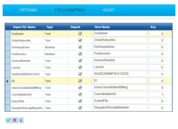This screenshot has width=178, height=129.
Task: Disable Import for the ExportFile field
Action: coord(80,101)
